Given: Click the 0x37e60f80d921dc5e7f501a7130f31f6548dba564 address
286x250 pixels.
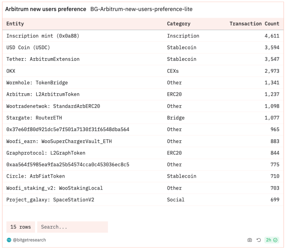Looking at the screenshot, I should (68, 129).
